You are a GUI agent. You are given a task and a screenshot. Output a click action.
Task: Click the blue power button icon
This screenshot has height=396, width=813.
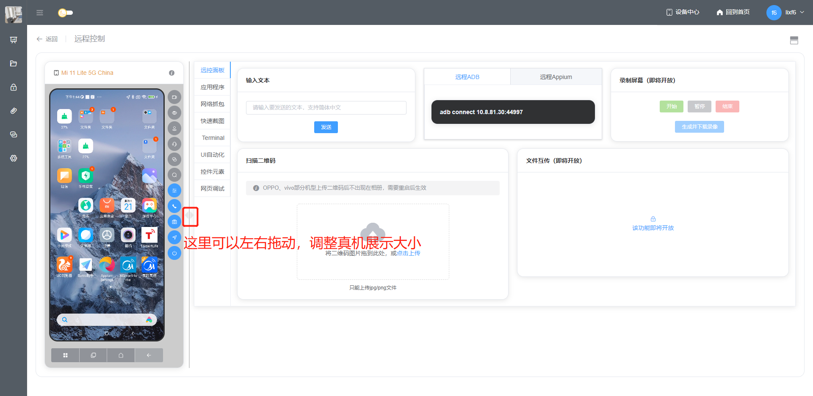pos(174,253)
